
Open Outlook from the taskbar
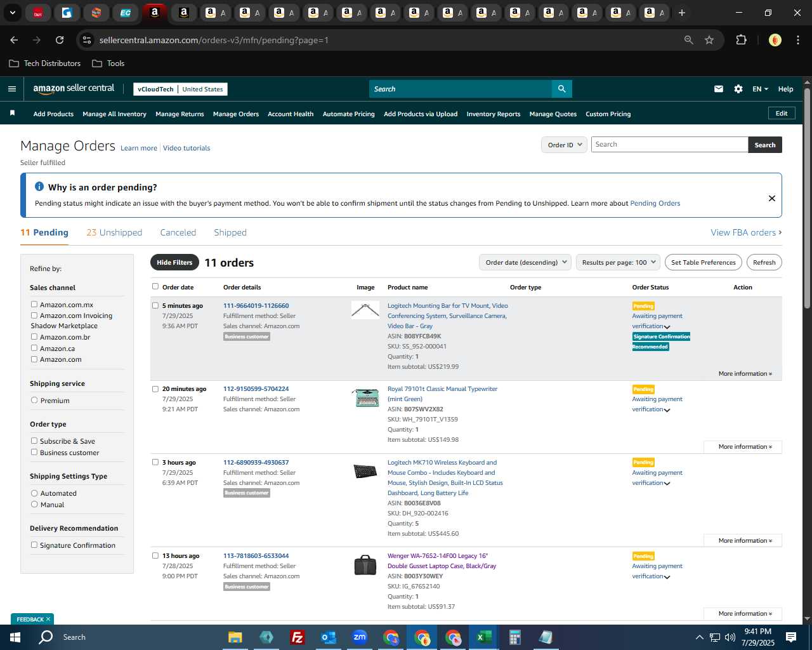[328, 637]
